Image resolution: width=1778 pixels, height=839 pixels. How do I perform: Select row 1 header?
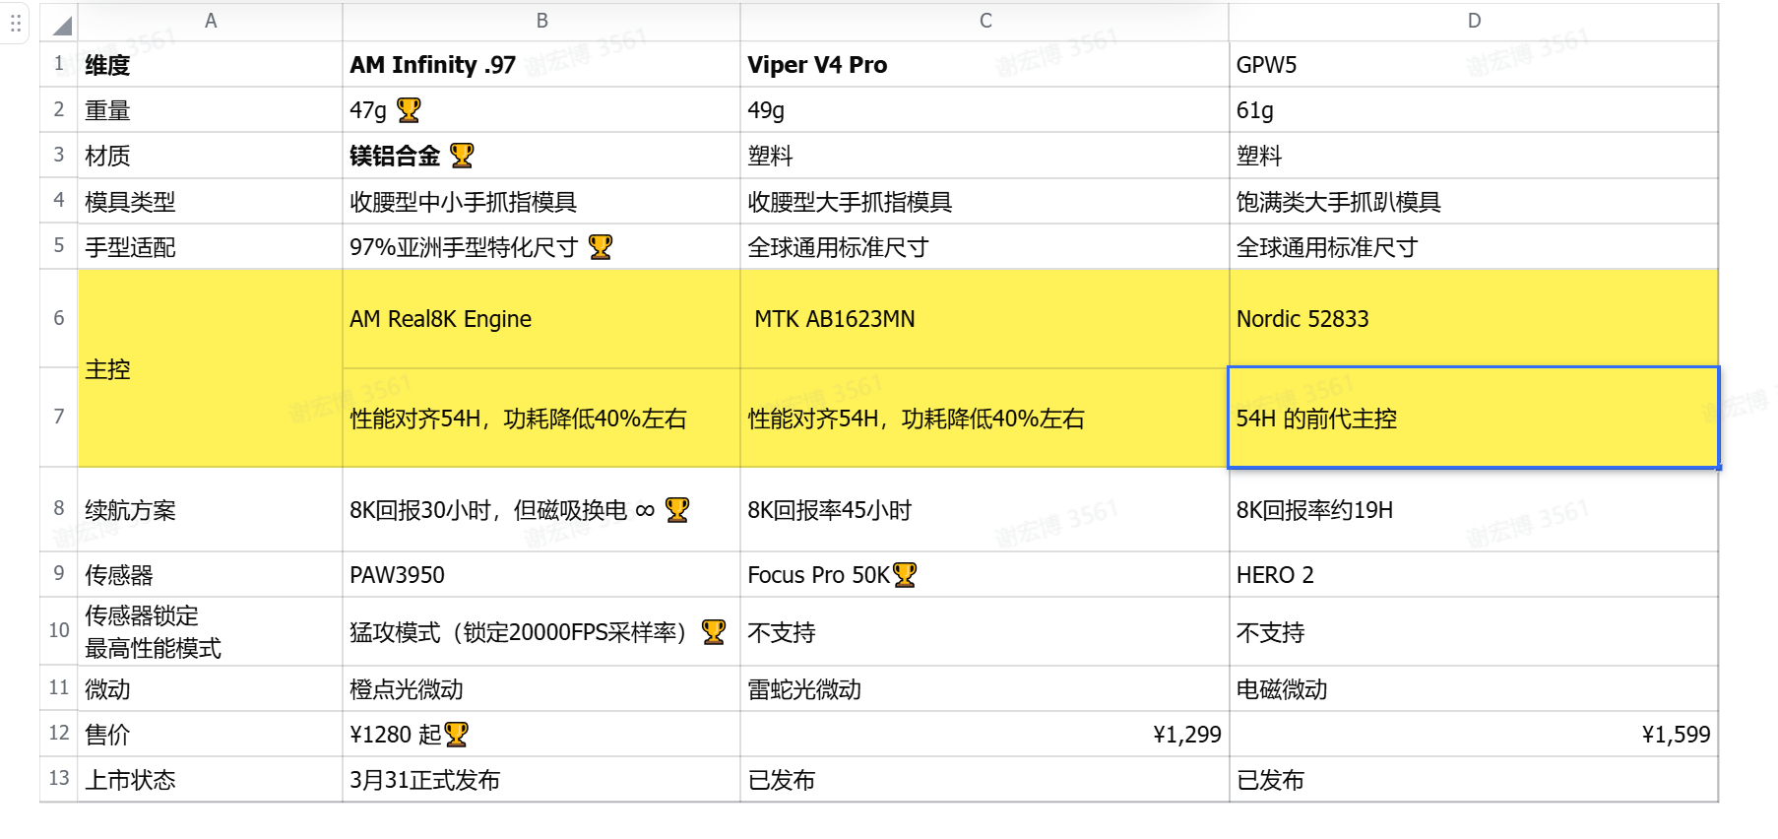pyautogui.click(x=59, y=64)
